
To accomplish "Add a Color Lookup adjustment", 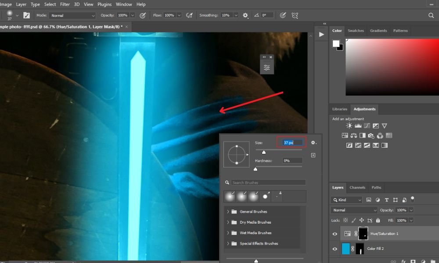I will pos(389,135).
